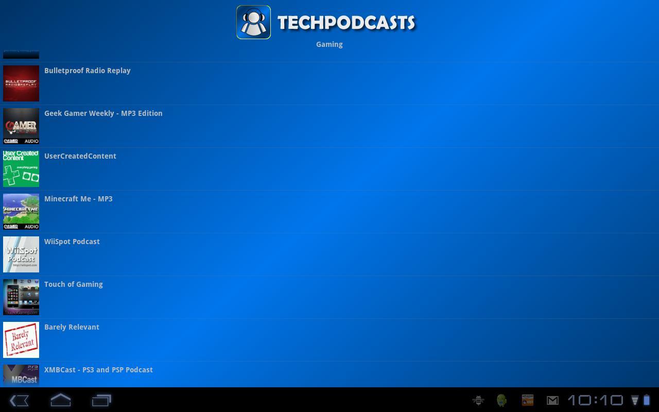659x412 pixels.
Task: Tap the Android home navigation button
Action: tap(61, 400)
